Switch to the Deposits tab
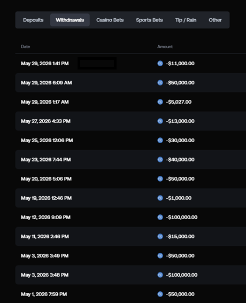 click(x=33, y=20)
